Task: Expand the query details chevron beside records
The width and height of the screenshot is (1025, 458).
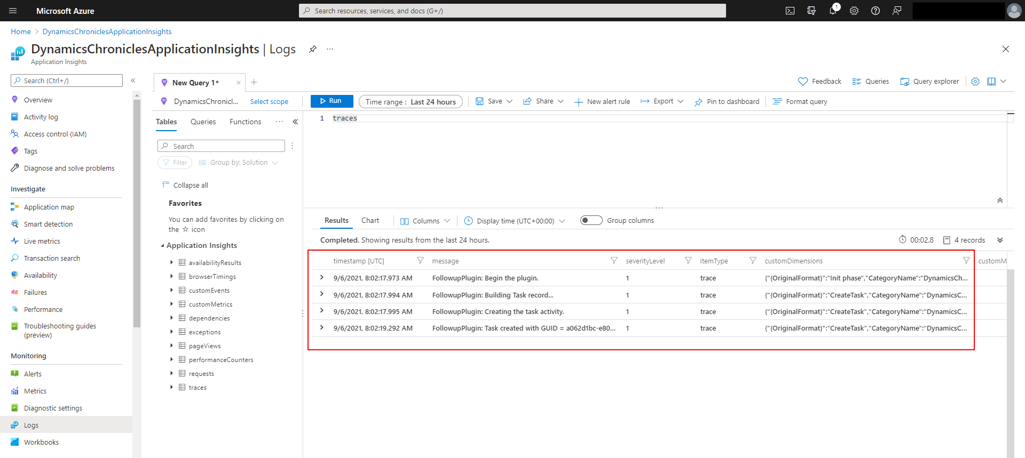Action: pos(1000,240)
